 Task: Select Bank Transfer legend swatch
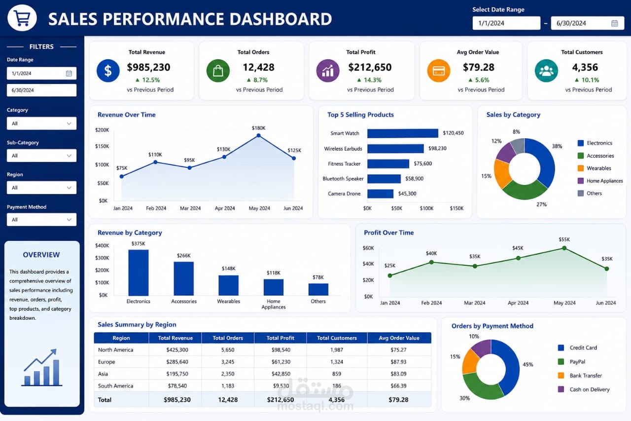(561, 376)
